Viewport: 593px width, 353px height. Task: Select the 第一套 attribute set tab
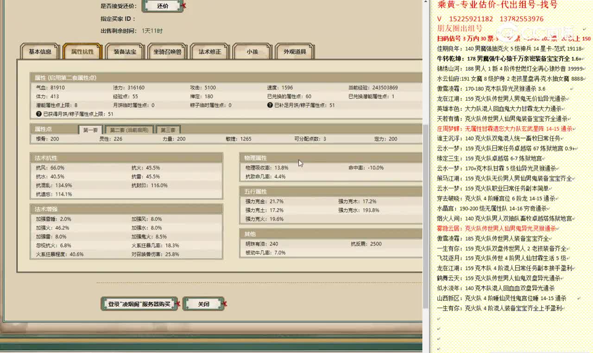(x=90, y=130)
